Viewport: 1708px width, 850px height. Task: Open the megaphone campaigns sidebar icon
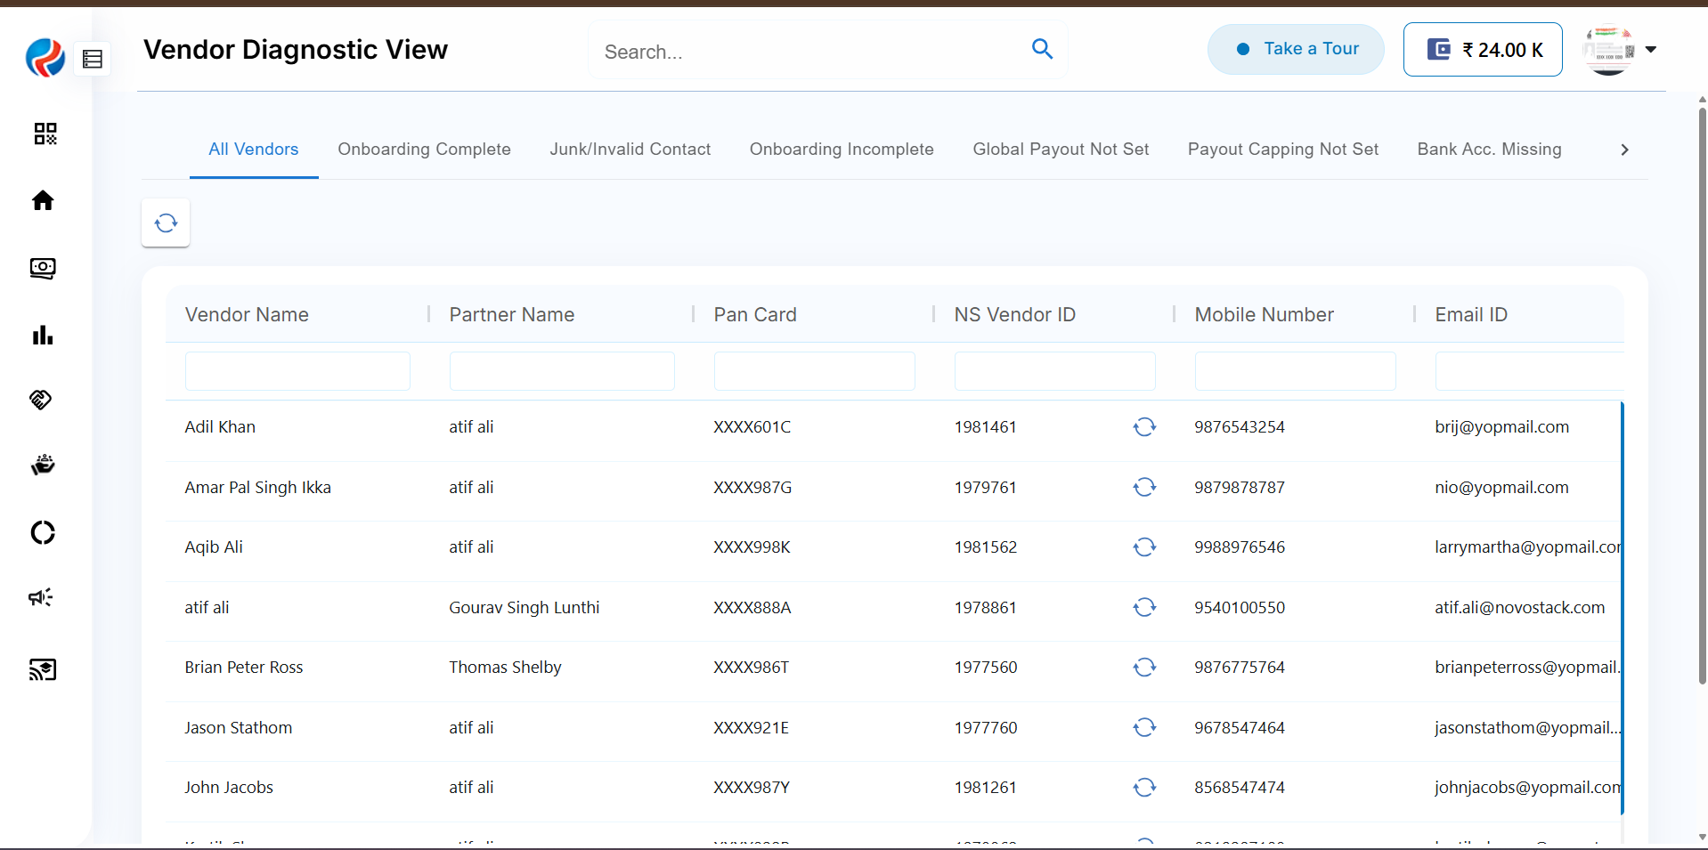(41, 597)
